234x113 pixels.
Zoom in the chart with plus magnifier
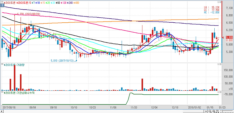[x=214, y=111]
